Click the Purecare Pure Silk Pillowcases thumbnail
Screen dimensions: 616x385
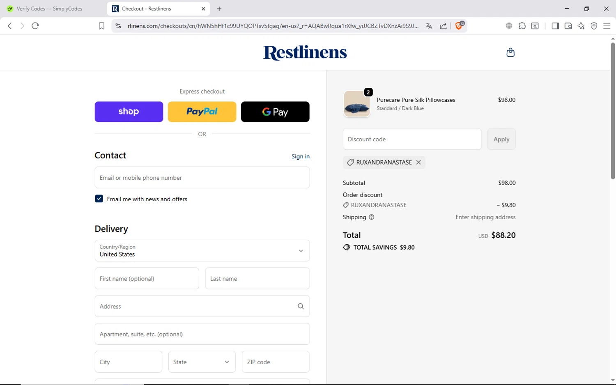tap(357, 104)
